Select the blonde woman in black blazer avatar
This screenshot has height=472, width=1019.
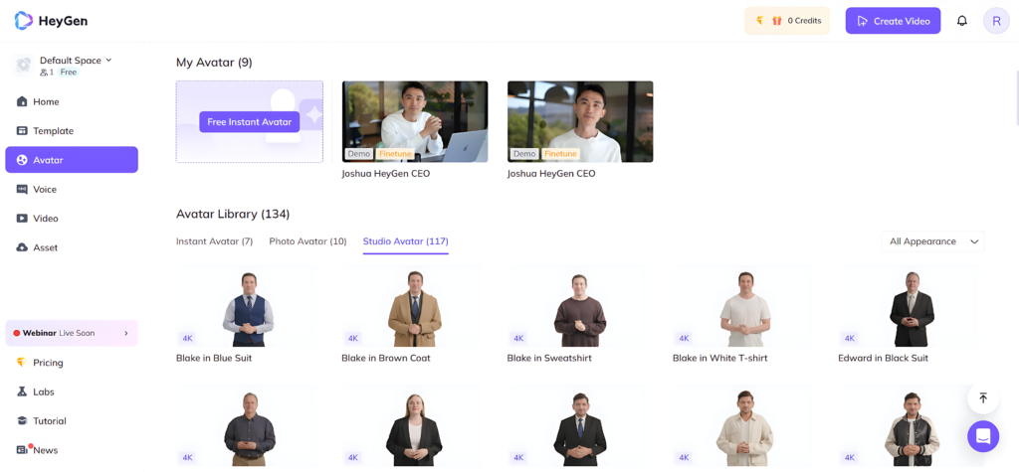(x=414, y=426)
